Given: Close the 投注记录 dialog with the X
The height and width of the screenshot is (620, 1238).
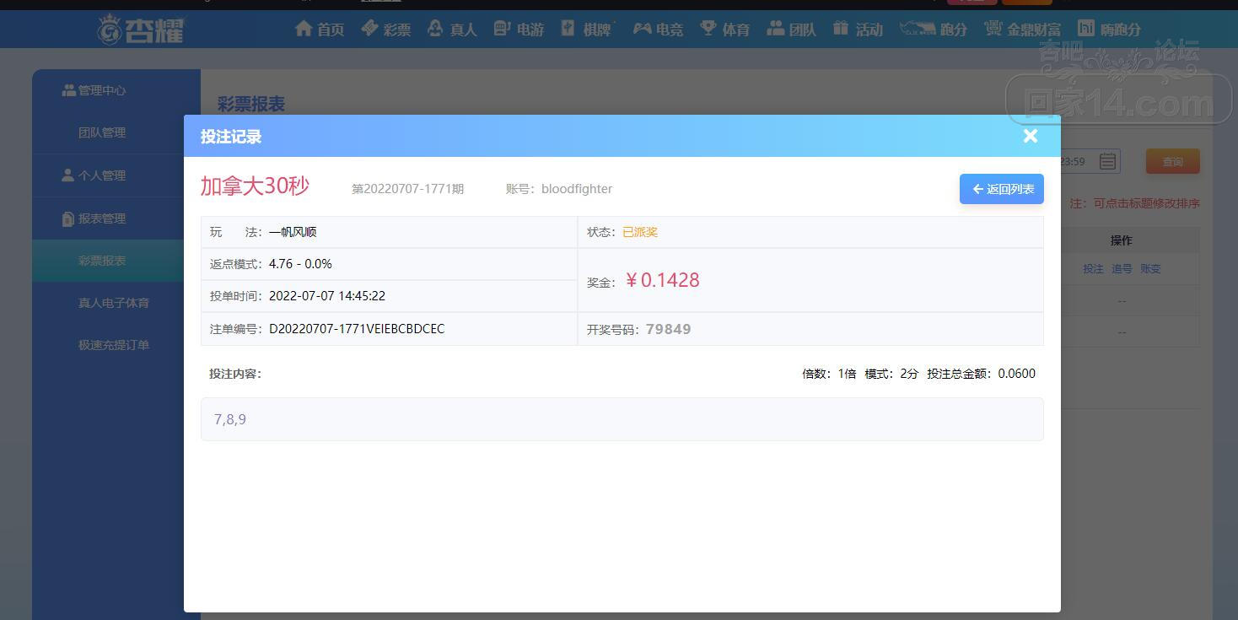Looking at the screenshot, I should 1030,136.
